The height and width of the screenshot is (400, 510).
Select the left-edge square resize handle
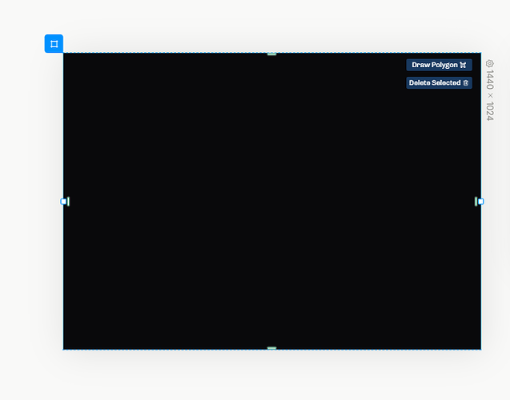(63, 202)
